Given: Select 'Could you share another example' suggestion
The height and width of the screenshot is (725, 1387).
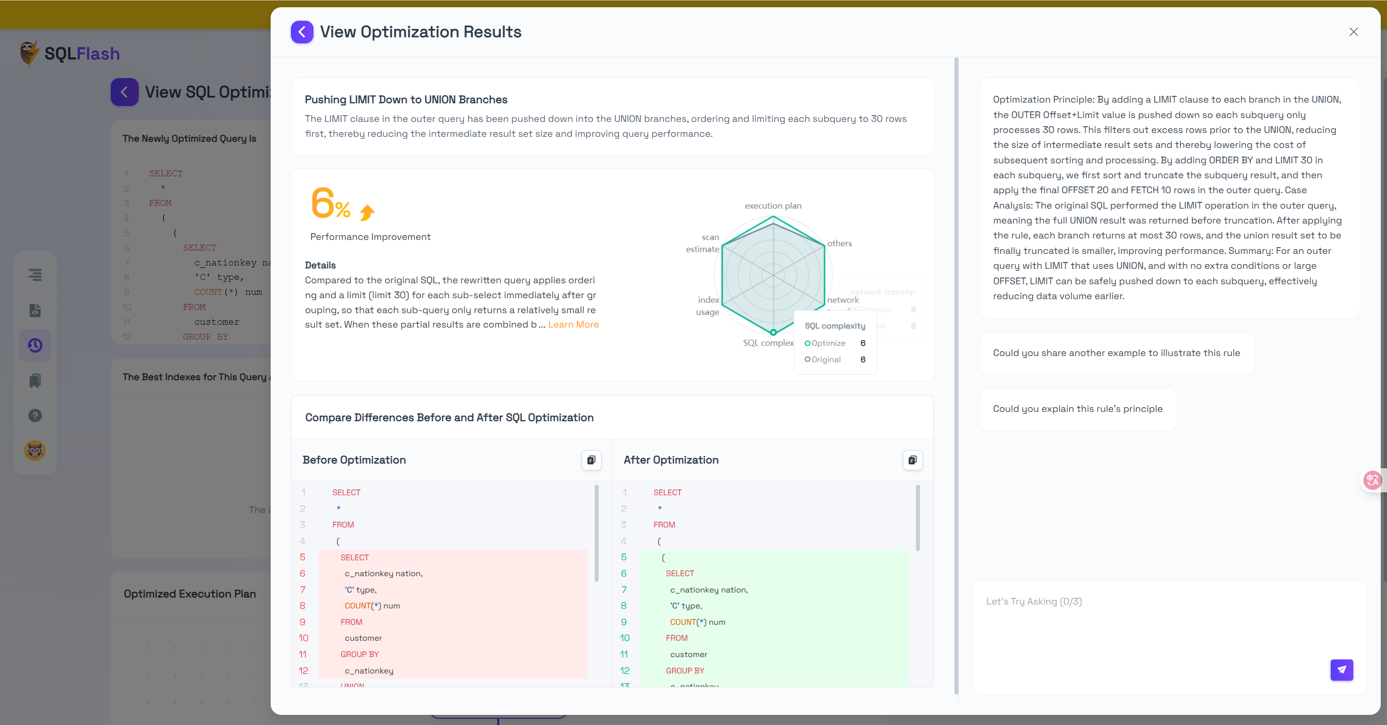Looking at the screenshot, I should point(1116,353).
